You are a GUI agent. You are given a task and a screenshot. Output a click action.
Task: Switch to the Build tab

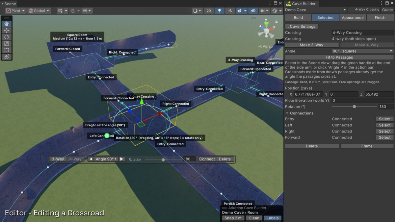298,17
